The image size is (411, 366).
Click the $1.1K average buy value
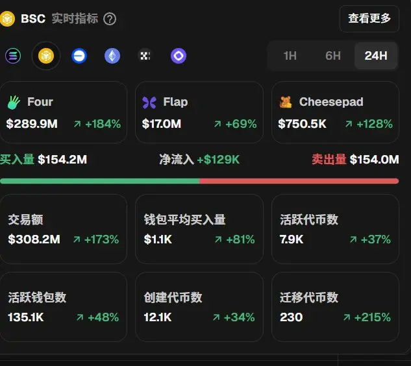point(158,239)
